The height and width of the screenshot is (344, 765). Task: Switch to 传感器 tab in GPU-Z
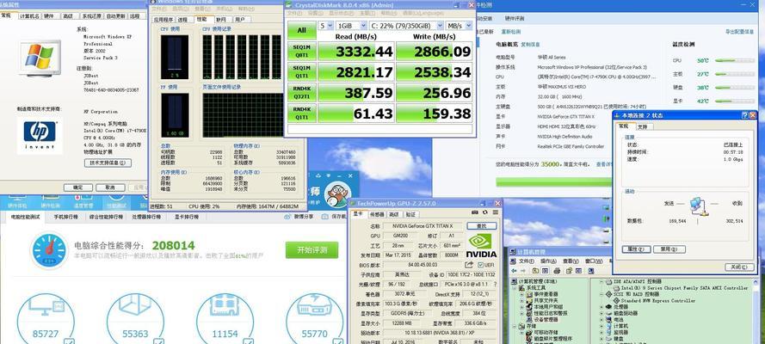[377, 214]
